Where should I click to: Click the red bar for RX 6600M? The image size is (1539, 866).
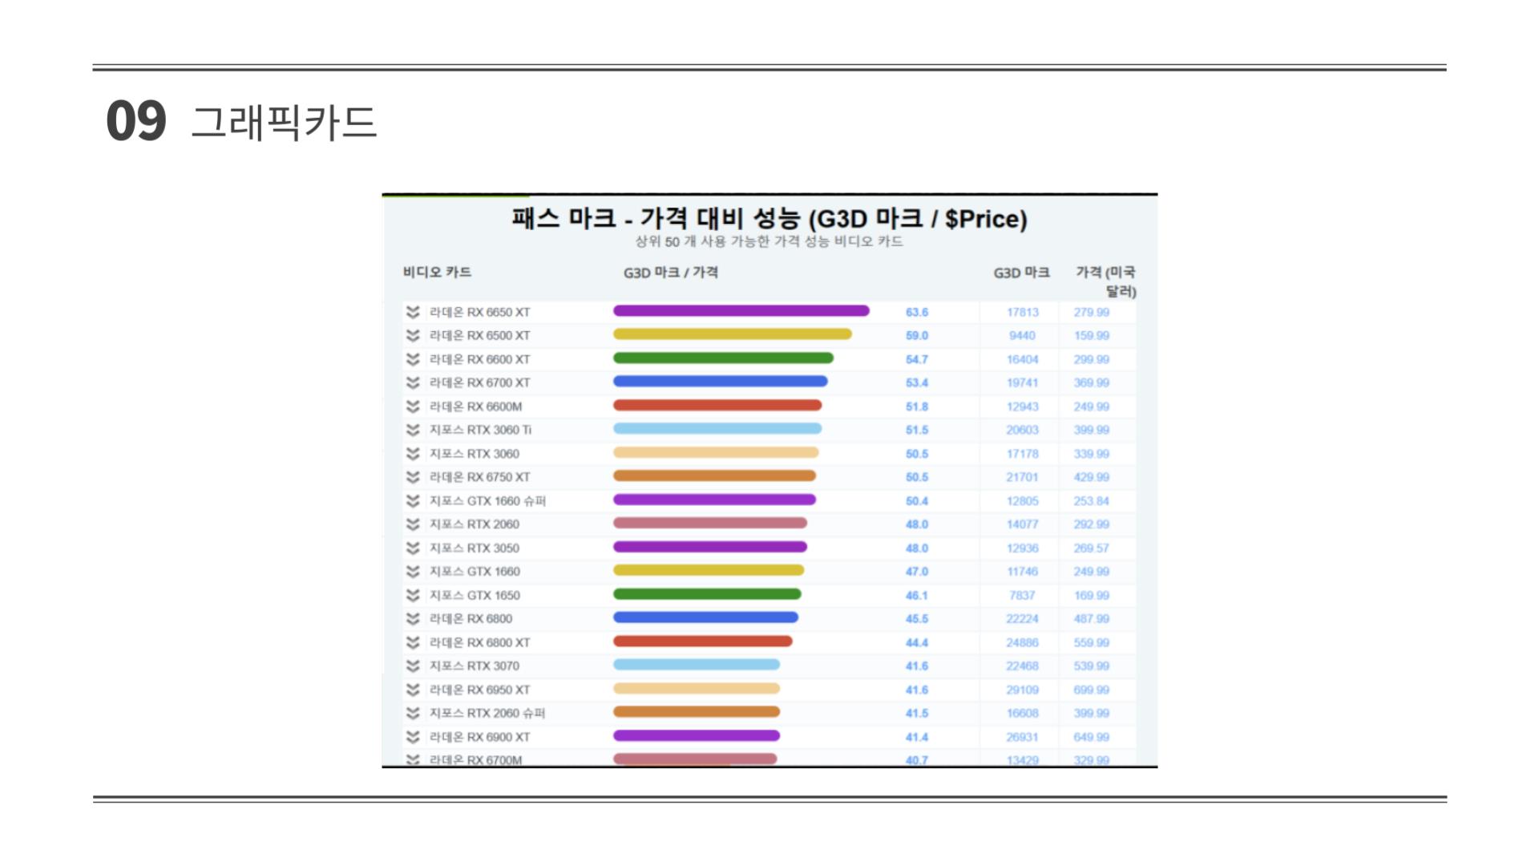coord(717,406)
